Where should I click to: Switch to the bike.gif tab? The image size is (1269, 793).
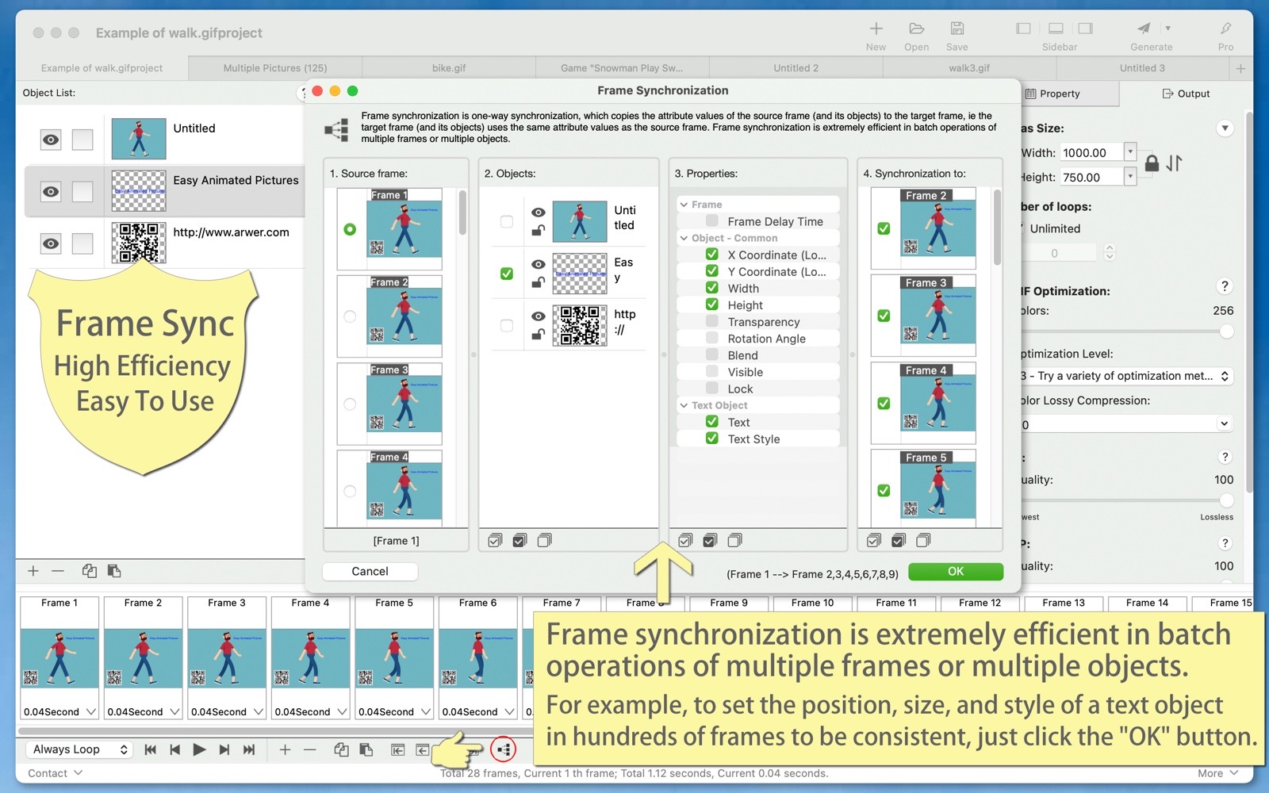(x=449, y=68)
